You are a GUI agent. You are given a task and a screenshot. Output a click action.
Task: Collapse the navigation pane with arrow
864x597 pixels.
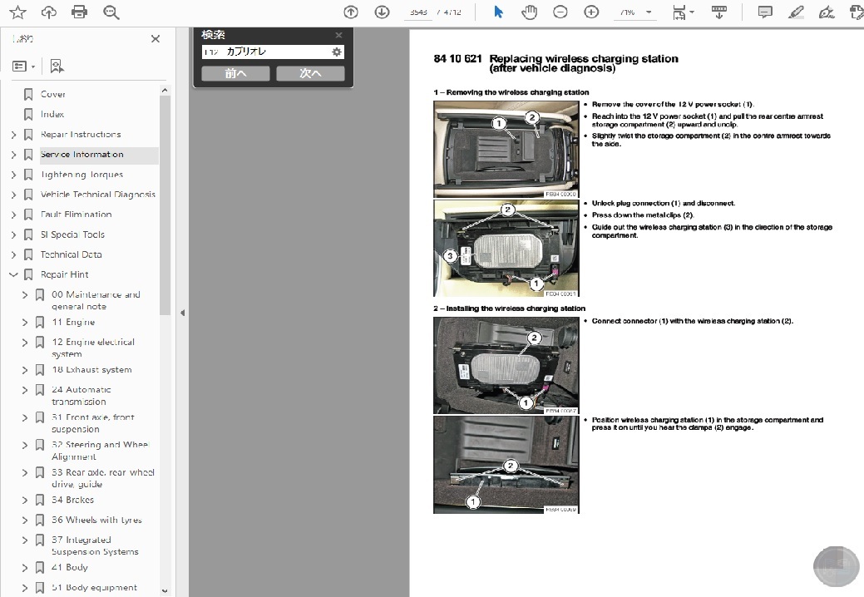pos(182,313)
